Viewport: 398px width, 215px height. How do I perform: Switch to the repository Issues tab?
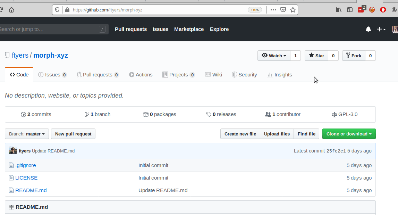[x=52, y=75]
